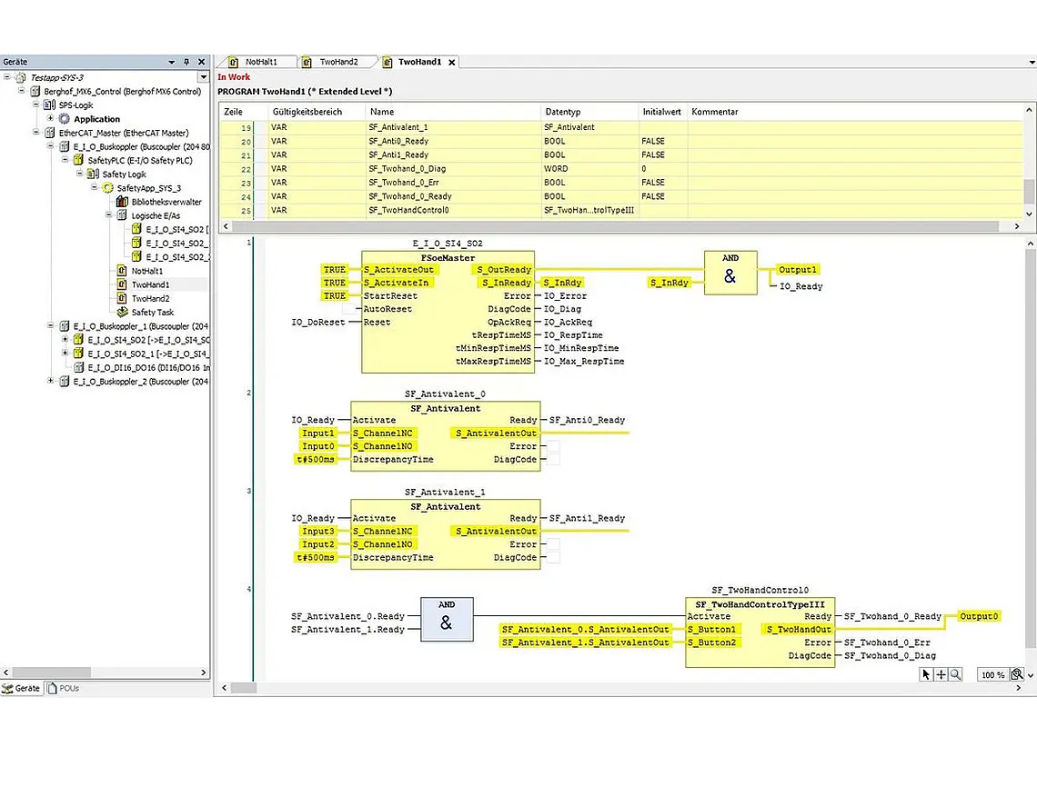Click the Initialwert column header

pyautogui.click(x=662, y=112)
